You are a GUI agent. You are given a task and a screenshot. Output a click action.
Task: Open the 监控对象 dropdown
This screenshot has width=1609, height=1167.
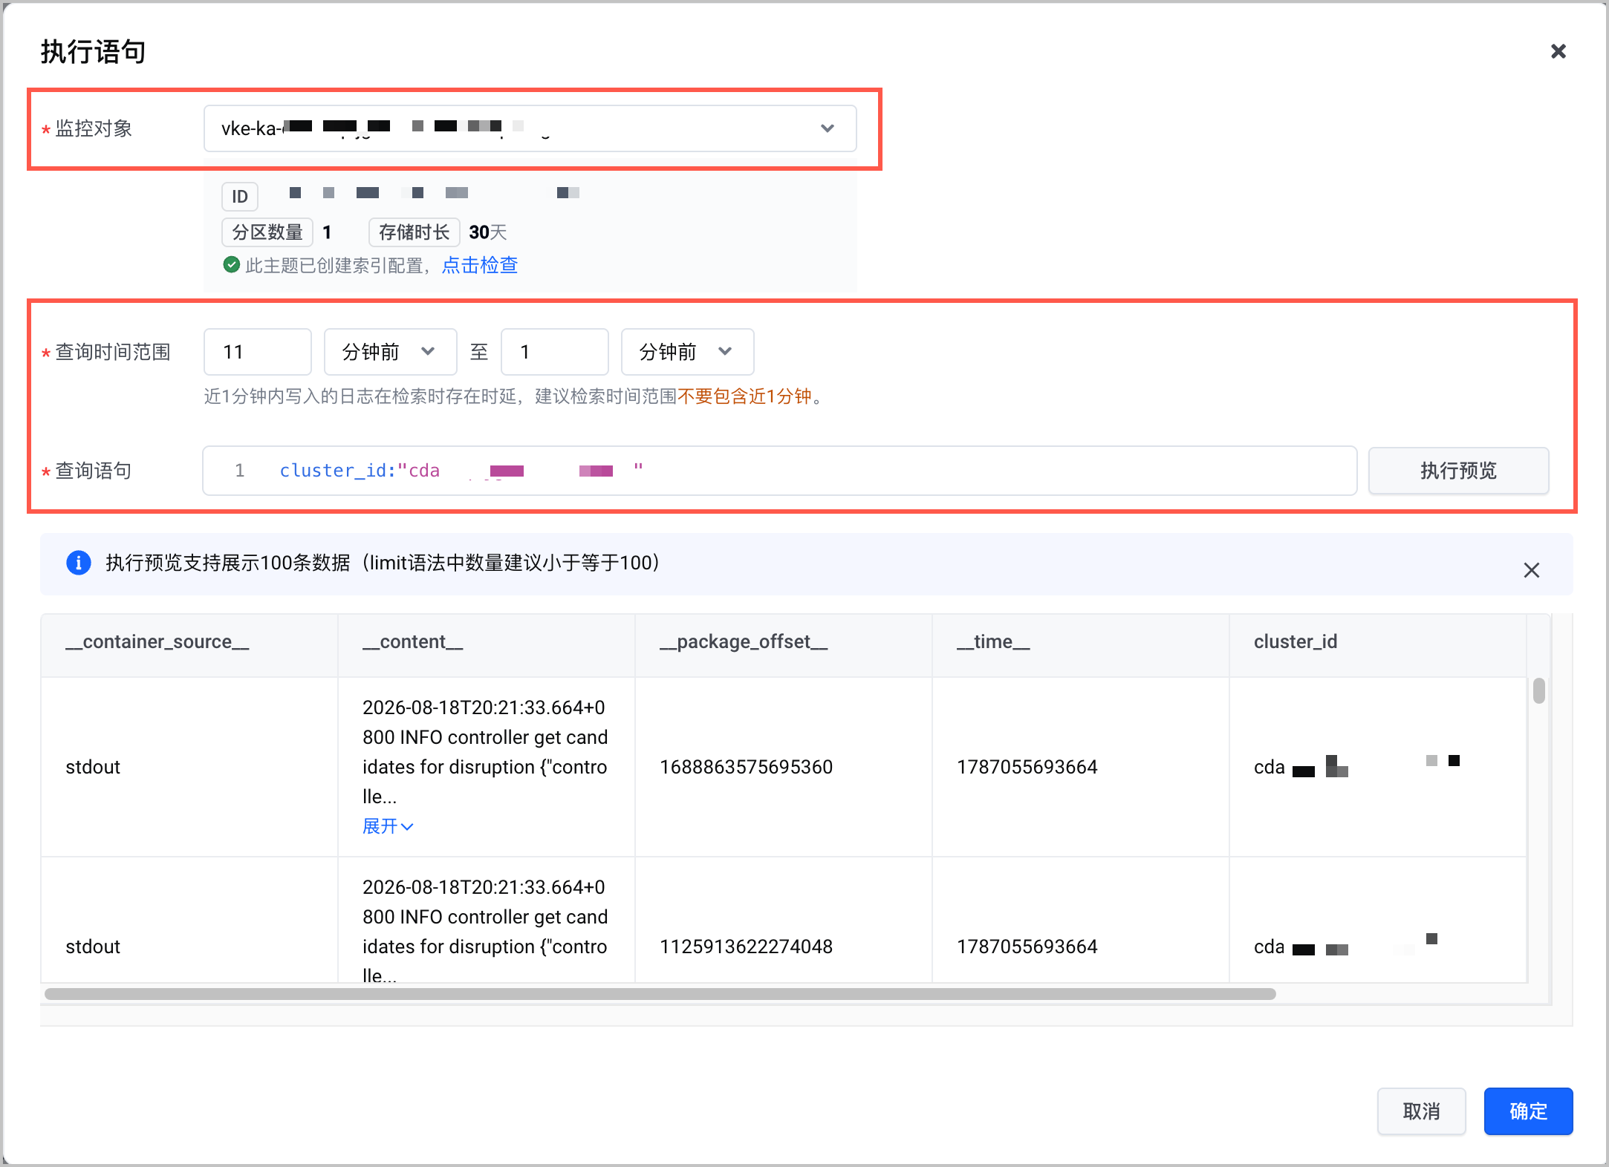[x=530, y=128]
